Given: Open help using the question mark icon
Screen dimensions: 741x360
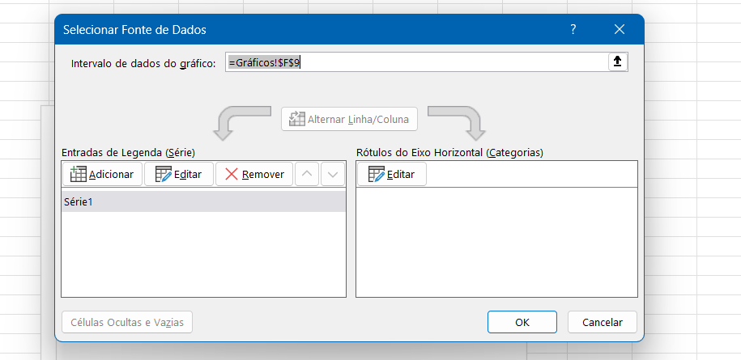Looking at the screenshot, I should pos(573,30).
